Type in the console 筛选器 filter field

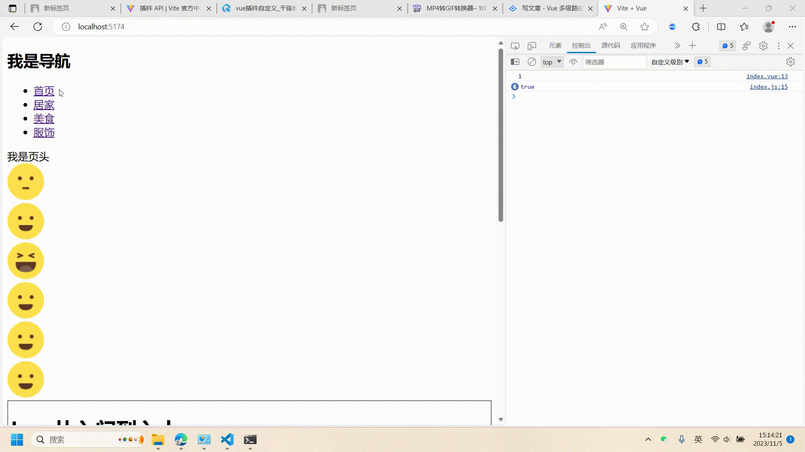(614, 62)
